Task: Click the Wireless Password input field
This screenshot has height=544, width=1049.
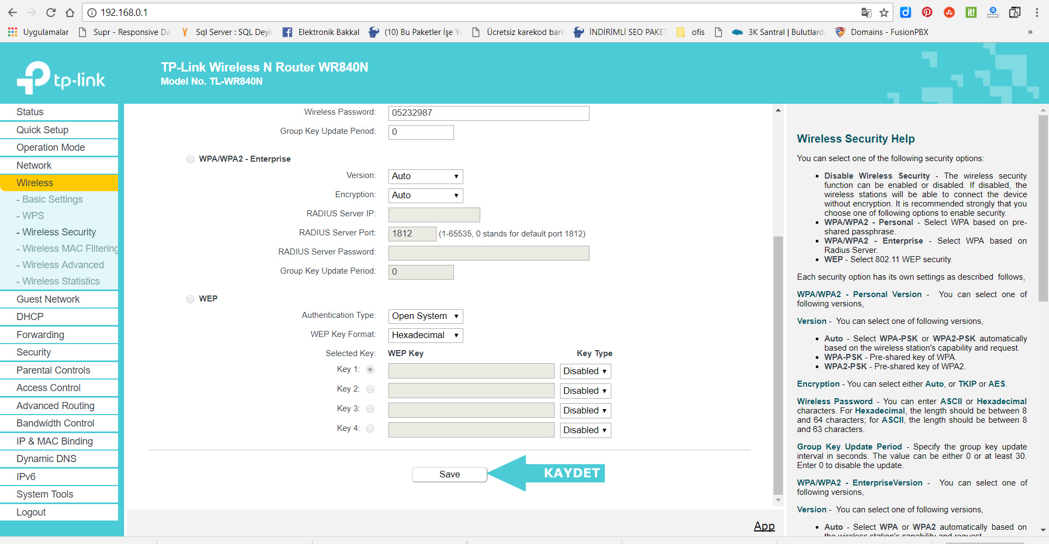Action: pyautogui.click(x=488, y=113)
